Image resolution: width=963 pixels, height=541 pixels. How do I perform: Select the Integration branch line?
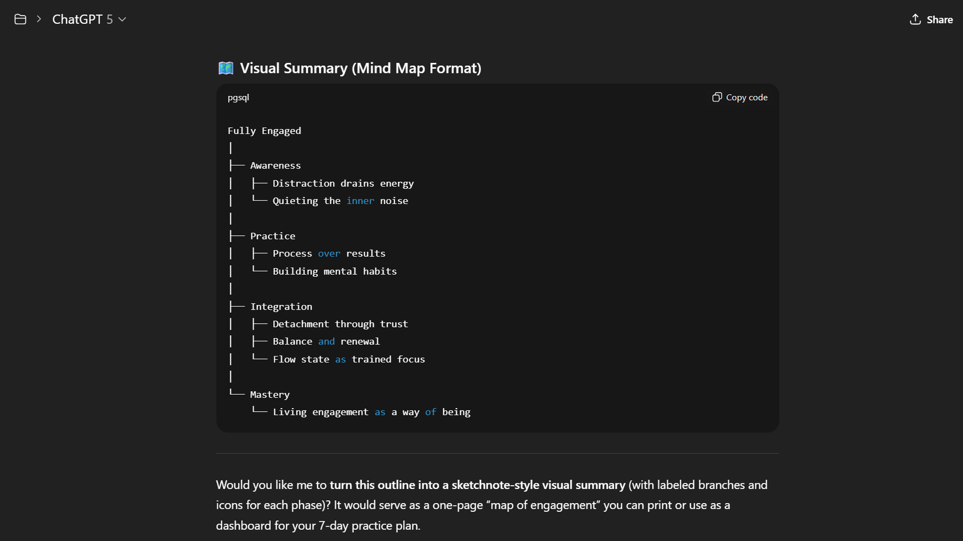point(281,307)
